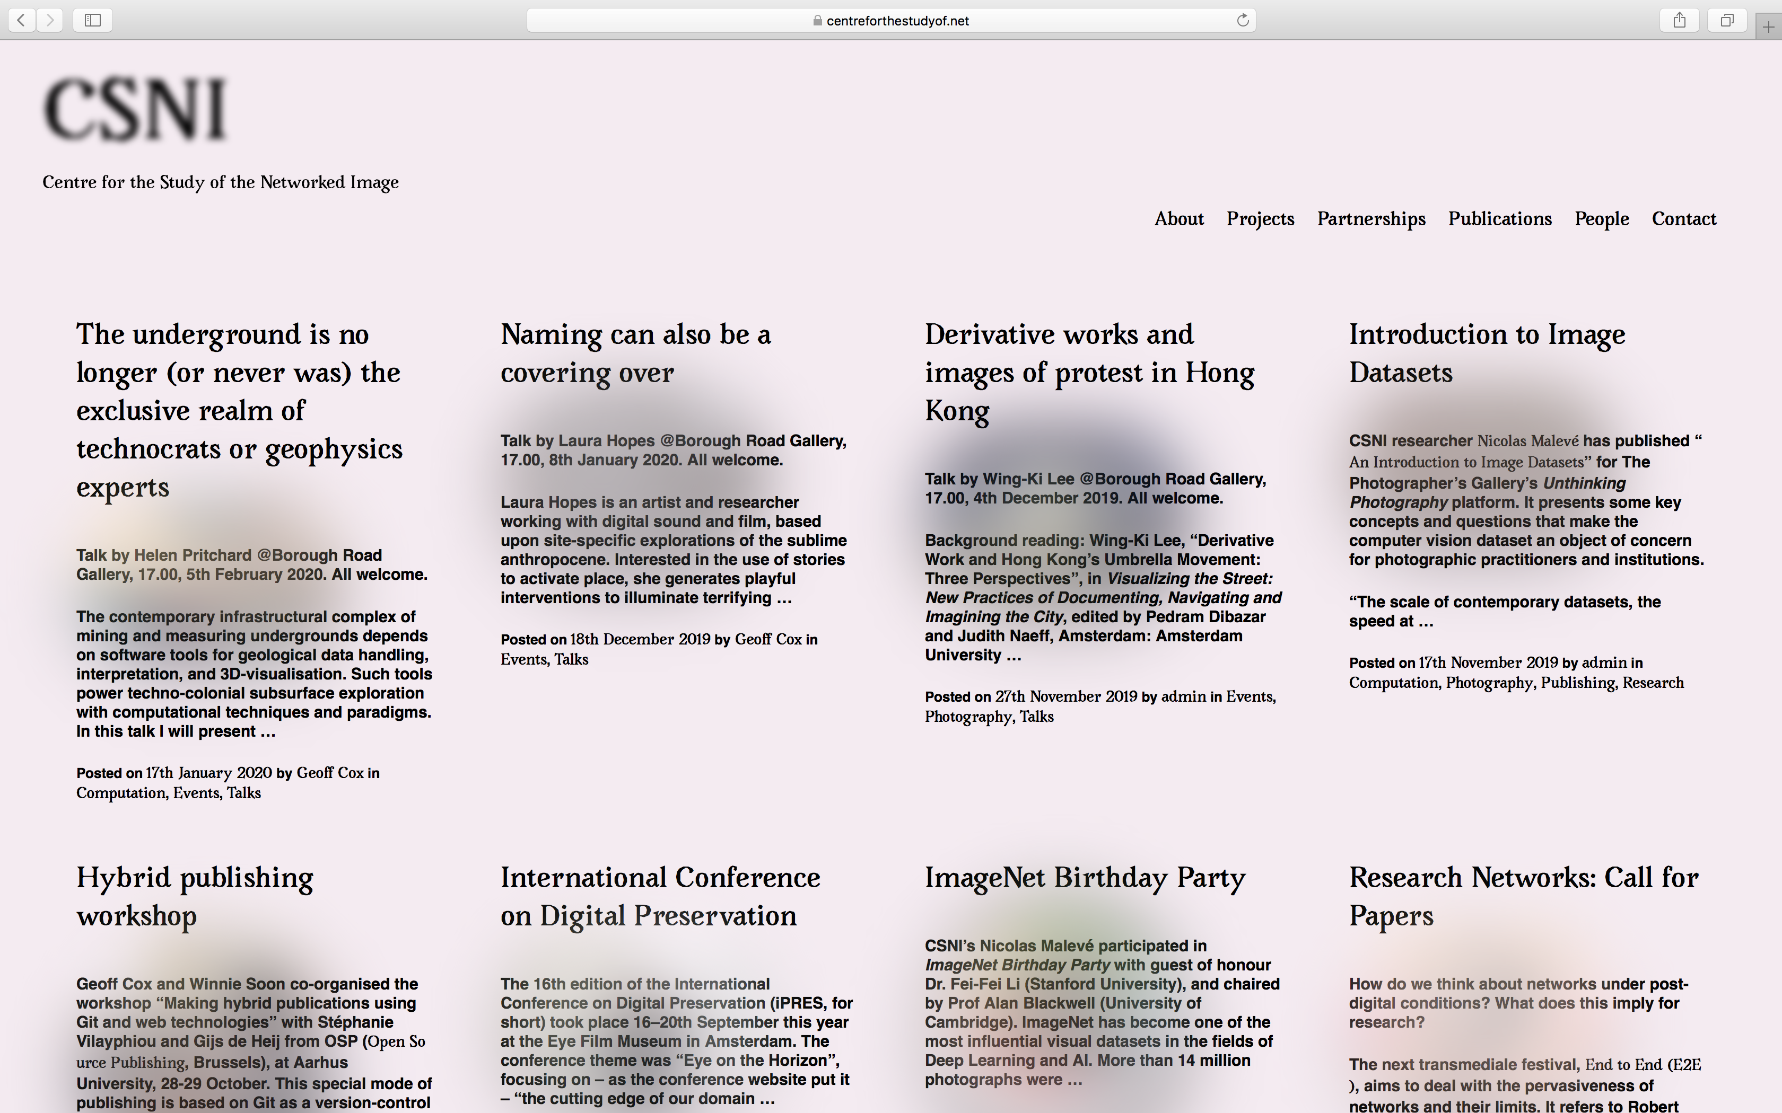1782x1113 pixels.
Task: Open the Publications menu item
Action: click(x=1500, y=218)
